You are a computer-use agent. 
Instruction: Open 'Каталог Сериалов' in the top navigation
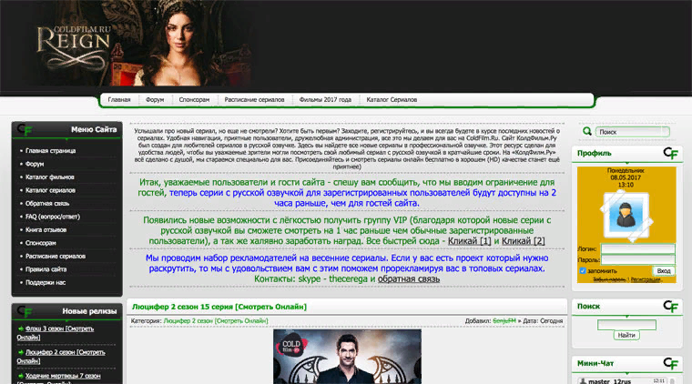point(392,99)
